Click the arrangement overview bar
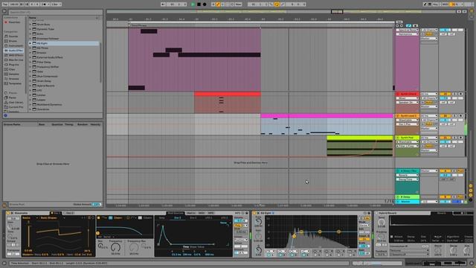This screenshot has height=268, width=476. pyautogui.click(x=282, y=12)
